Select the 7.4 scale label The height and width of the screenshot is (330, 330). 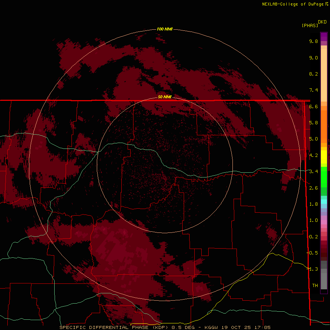click(313, 90)
